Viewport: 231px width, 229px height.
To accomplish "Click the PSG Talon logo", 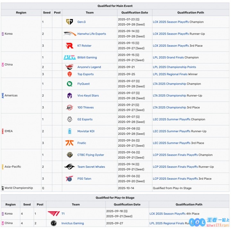I will (69, 179).
